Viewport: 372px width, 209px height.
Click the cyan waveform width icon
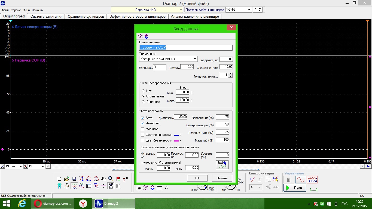click(59, 186)
